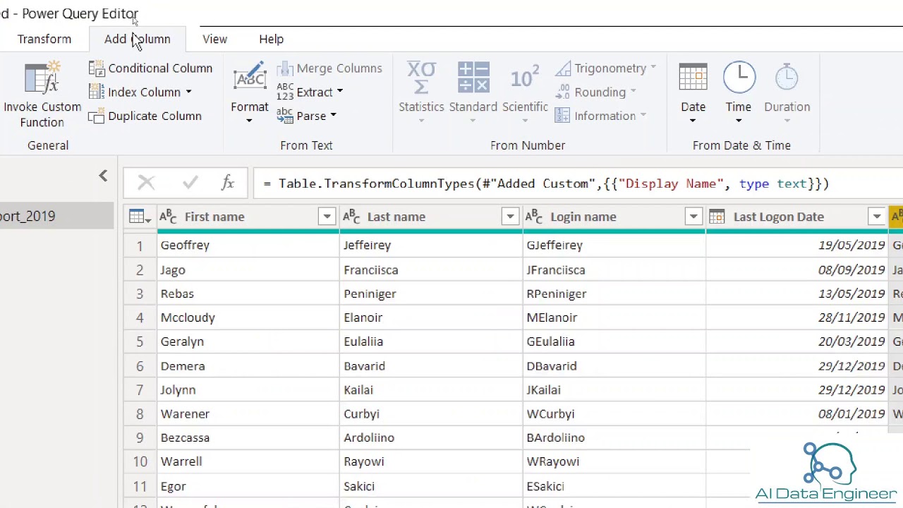Click inside the formula bar
Viewport: 903px width, 508px height.
pos(564,184)
